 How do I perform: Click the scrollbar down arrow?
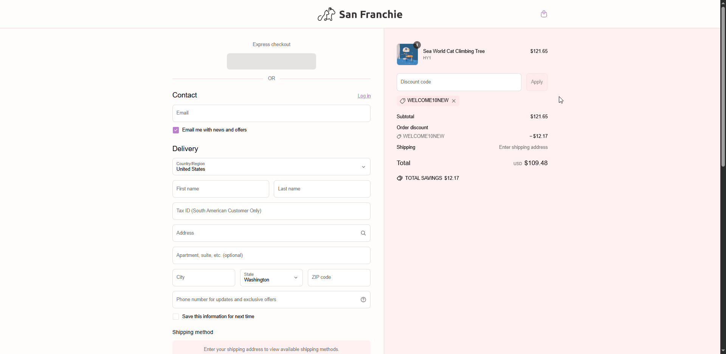click(x=723, y=351)
